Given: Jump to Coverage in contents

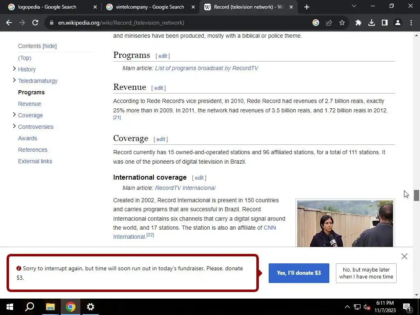Looking at the screenshot, I should 30,115.
